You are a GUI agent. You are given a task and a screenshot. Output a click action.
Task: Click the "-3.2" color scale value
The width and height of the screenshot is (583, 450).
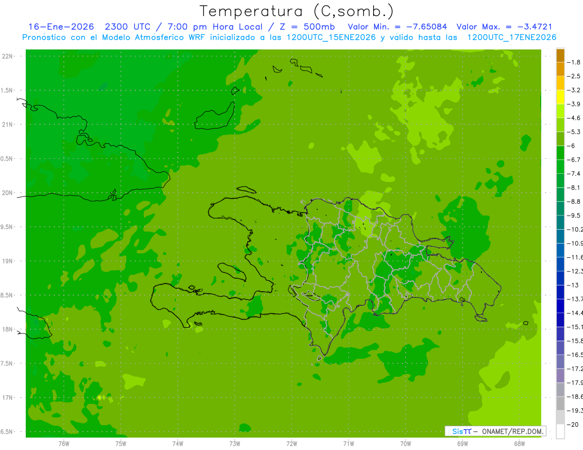[574, 90]
